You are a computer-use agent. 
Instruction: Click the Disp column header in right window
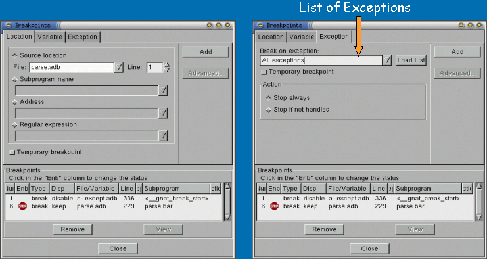pyautogui.click(x=313, y=189)
